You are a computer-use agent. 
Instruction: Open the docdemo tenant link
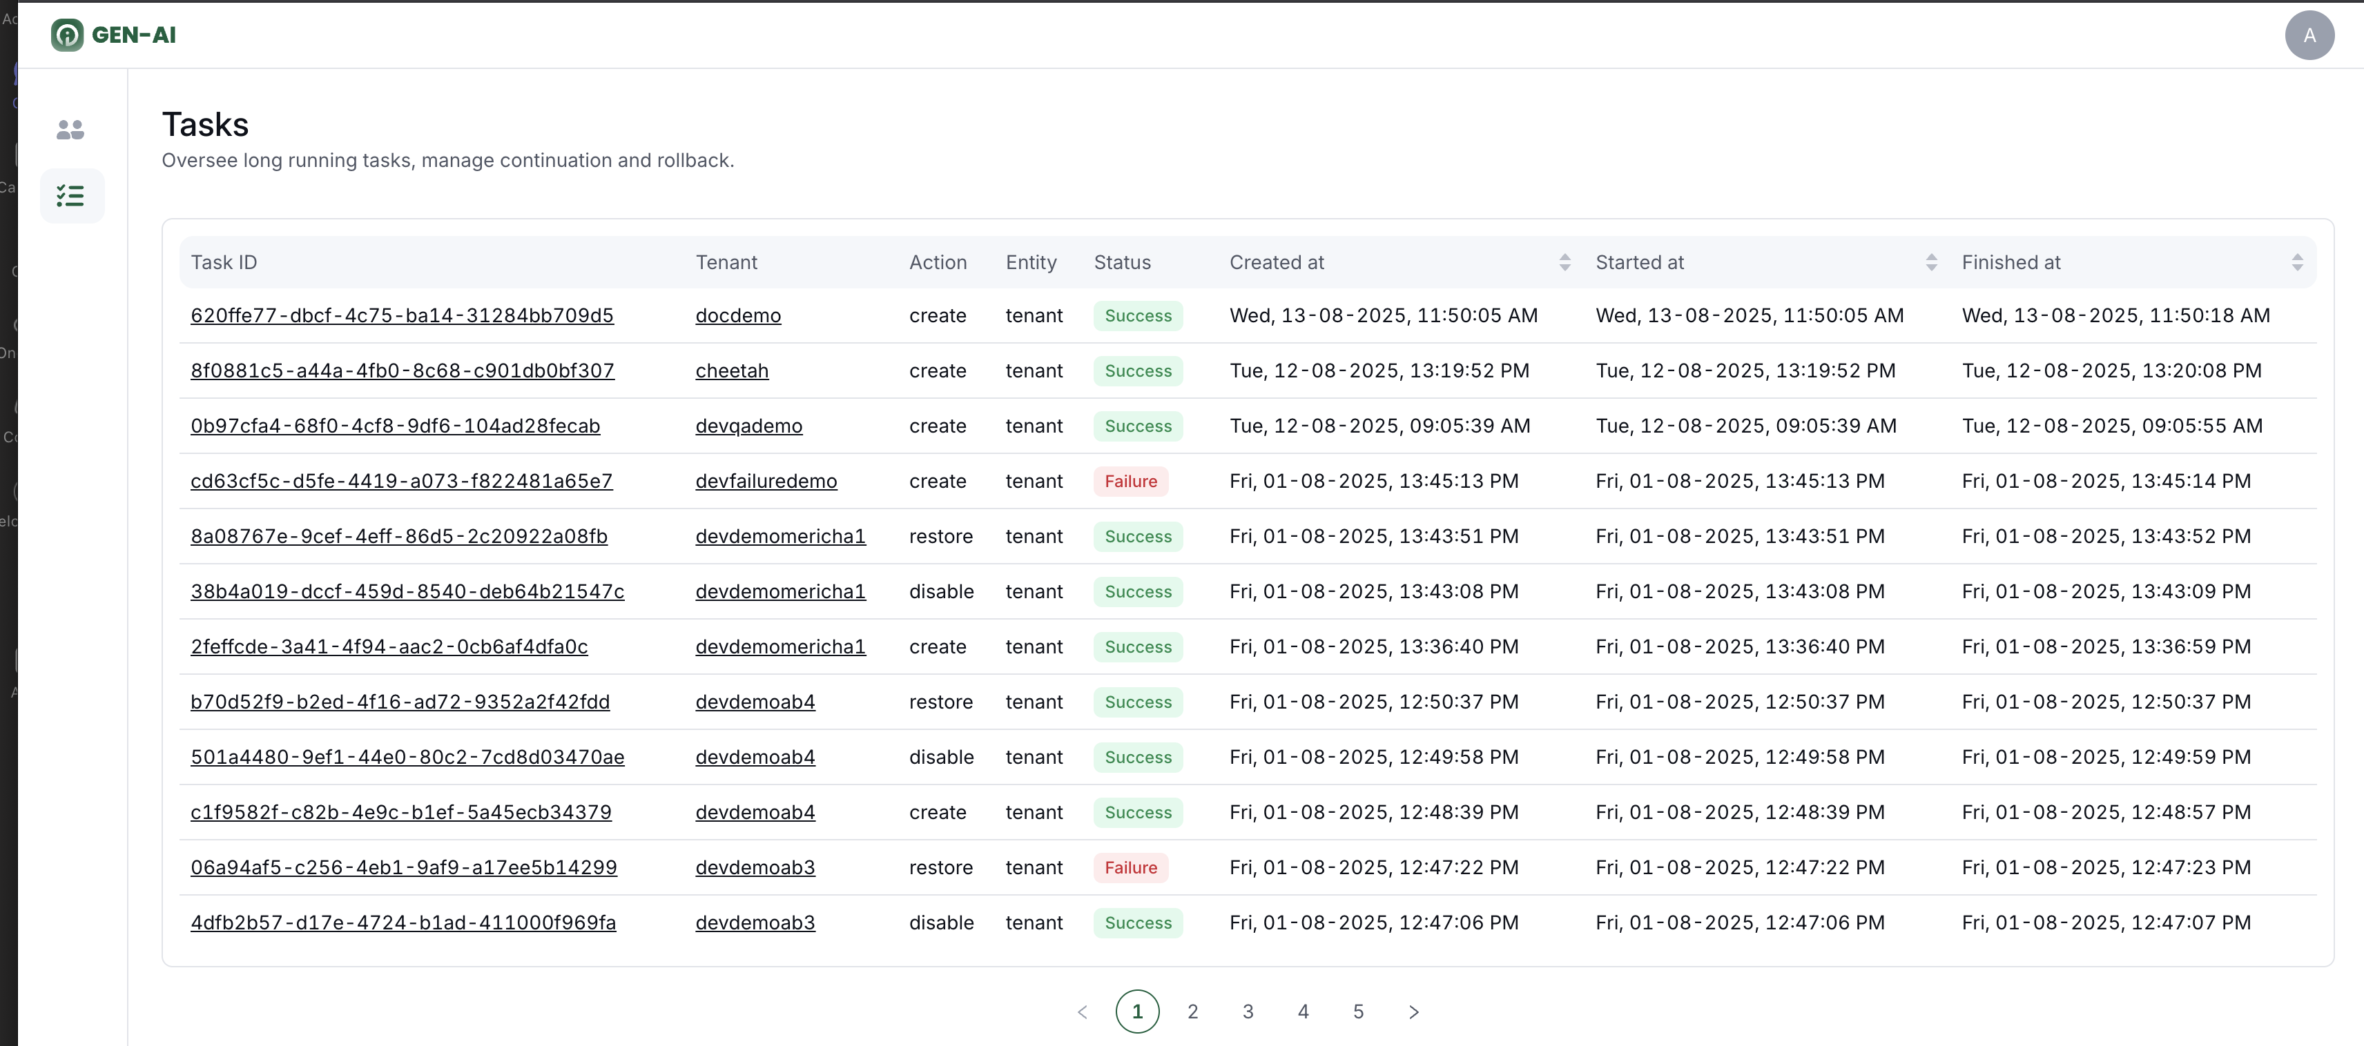(x=738, y=315)
